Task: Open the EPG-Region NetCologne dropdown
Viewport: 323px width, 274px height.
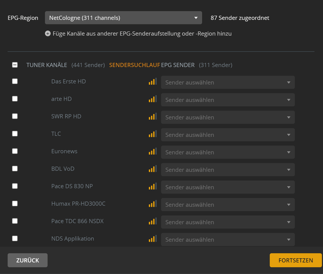Action: (x=123, y=18)
